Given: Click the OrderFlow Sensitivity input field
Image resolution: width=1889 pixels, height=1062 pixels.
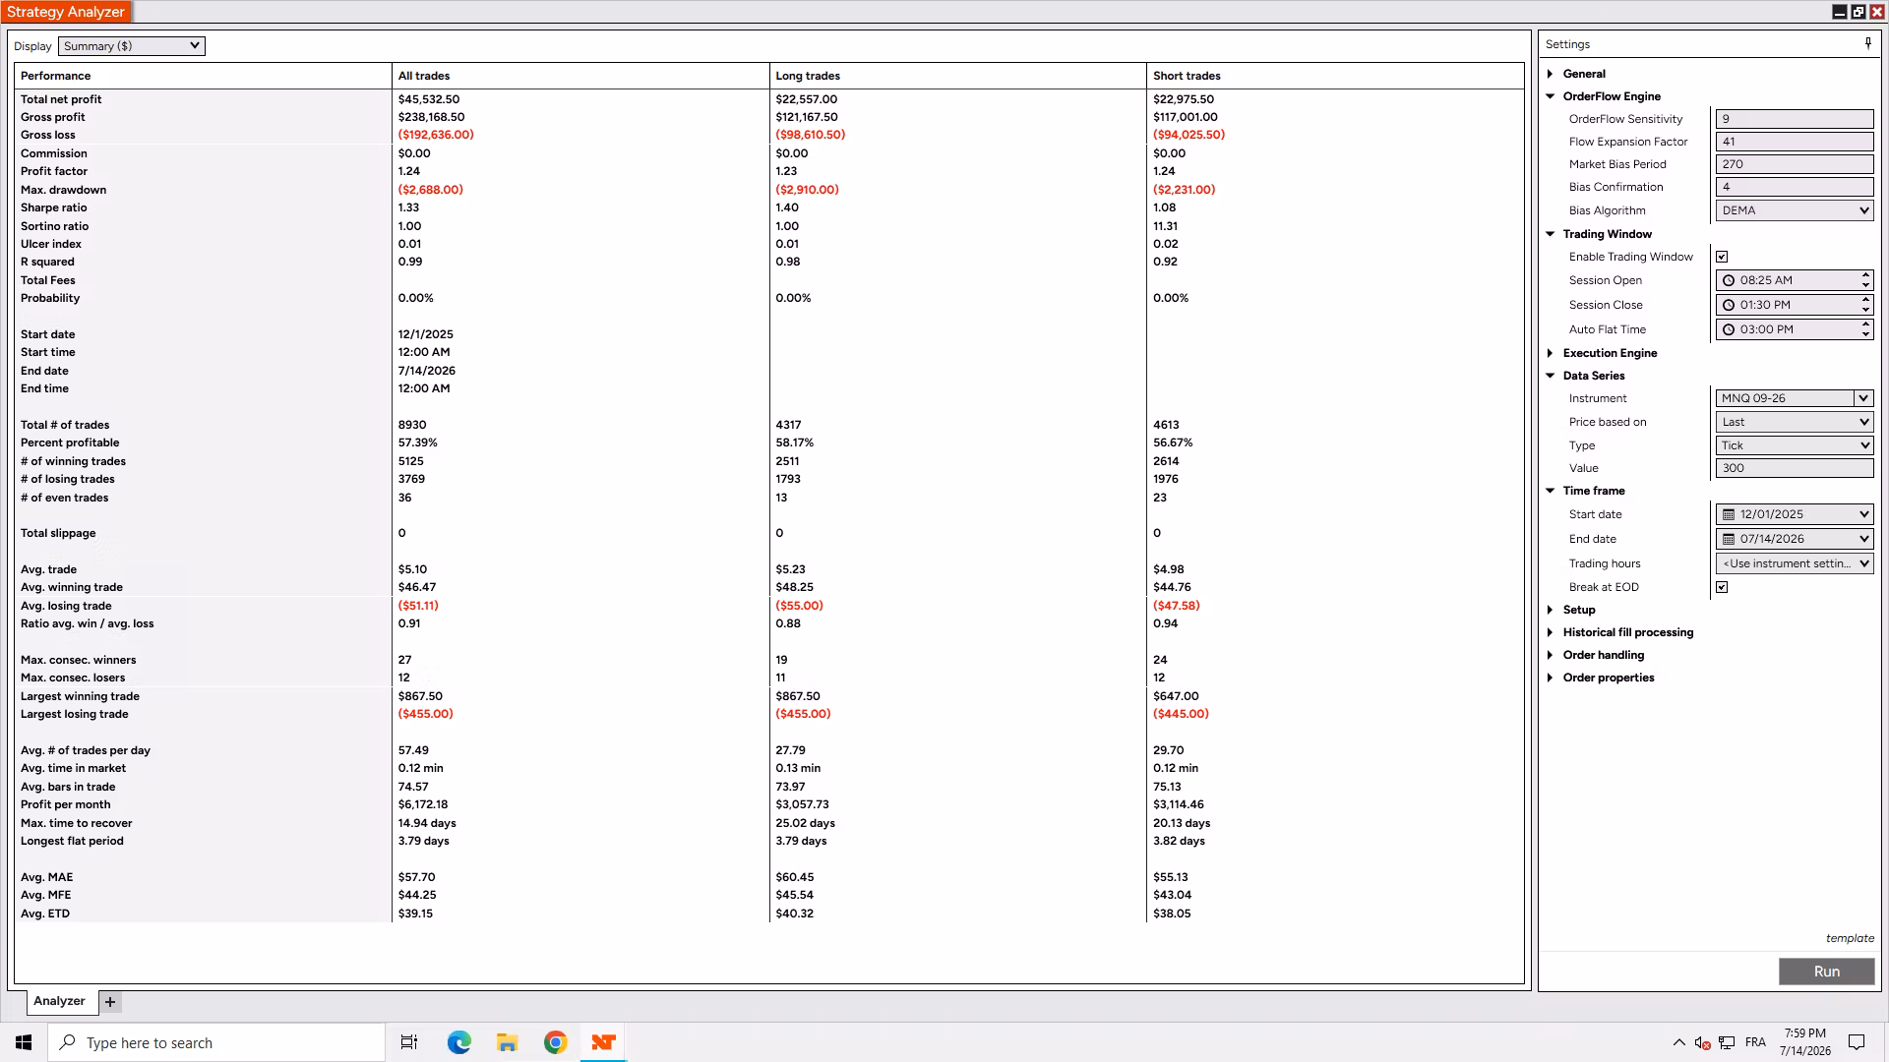Looking at the screenshot, I should coord(1795,119).
